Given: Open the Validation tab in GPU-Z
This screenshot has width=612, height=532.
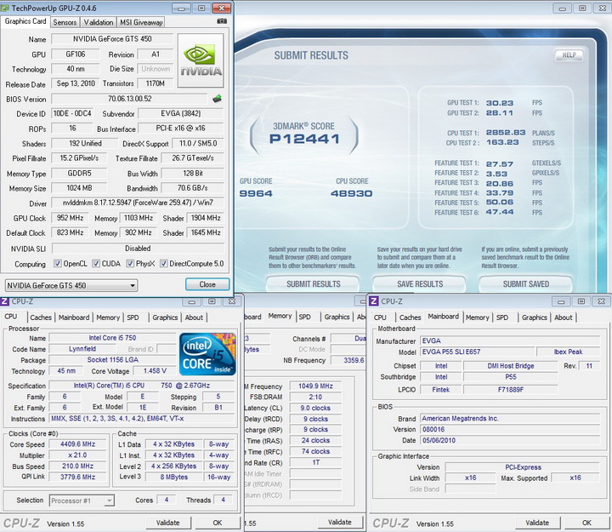Looking at the screenshot, I should pos(99,22).
